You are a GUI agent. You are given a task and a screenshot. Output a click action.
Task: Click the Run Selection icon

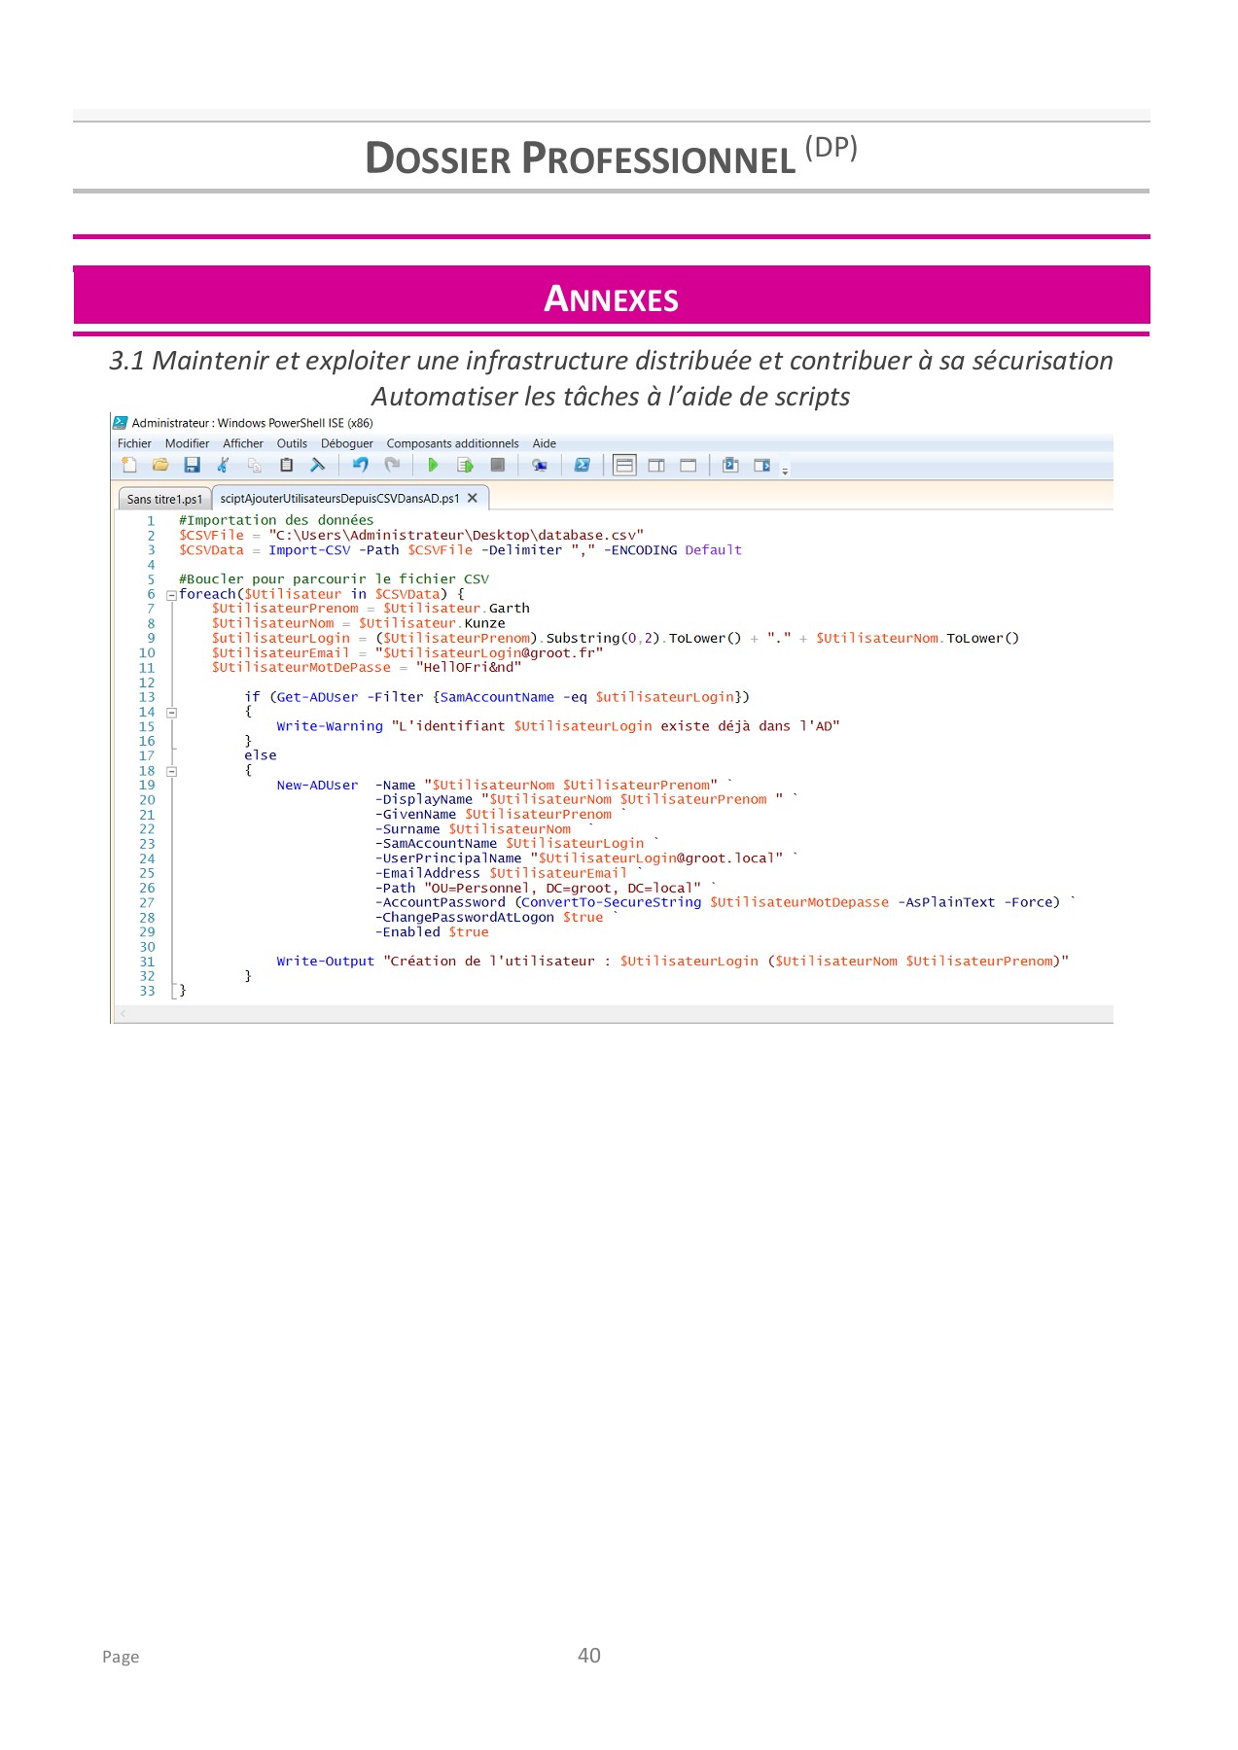465,466
